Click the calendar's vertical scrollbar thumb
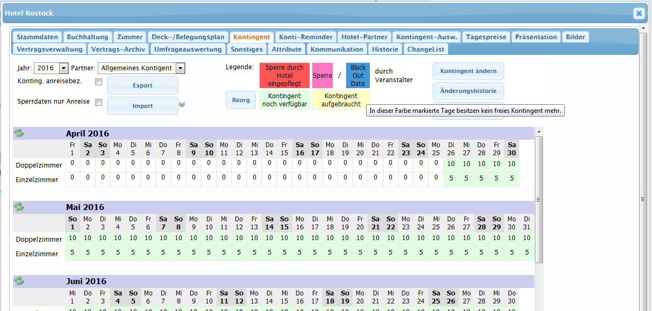This screenshot has height=311, width=652. click(x=539, y=199)
